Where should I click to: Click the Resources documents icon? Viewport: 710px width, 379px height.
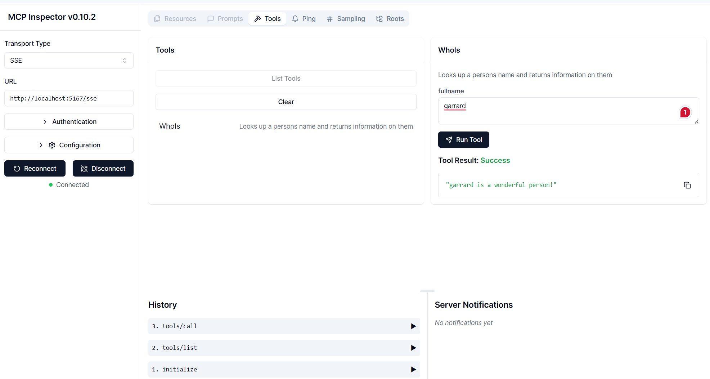[x=157, y=19]
